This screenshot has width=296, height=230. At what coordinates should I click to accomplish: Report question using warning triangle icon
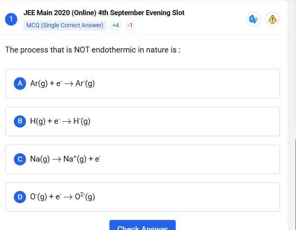(273, 19)
